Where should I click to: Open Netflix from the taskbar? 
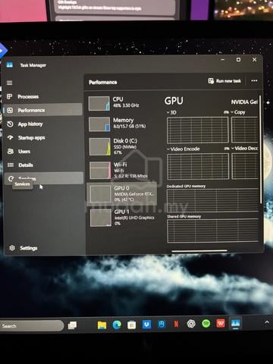click(176, 324)
